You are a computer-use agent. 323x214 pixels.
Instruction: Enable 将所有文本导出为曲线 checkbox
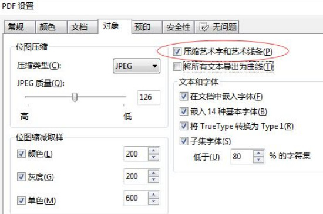pyautogui.click(x=177, y=67)
